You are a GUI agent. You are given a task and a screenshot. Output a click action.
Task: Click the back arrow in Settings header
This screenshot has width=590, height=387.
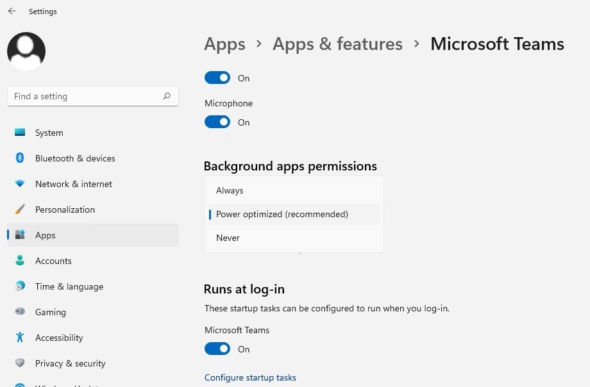[12, 11]
